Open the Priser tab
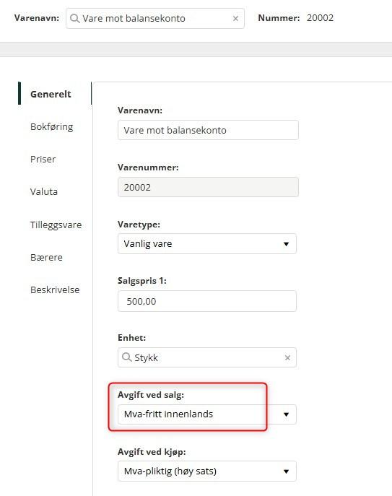 (x=43, y=159)
